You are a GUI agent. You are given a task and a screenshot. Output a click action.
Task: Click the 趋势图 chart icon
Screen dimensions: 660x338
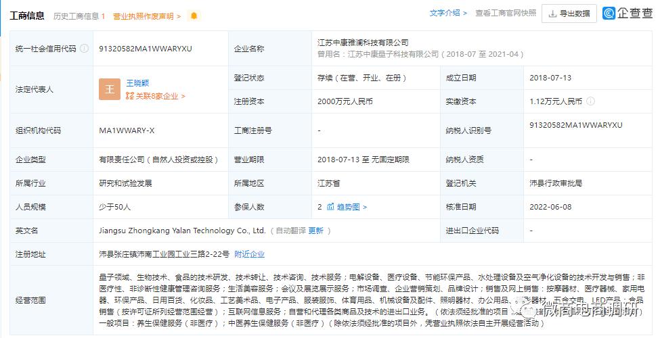(x=330, y=207)
